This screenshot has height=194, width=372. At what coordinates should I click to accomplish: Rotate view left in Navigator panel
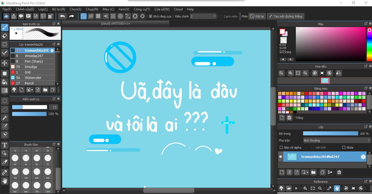click(x=315, y=73)
